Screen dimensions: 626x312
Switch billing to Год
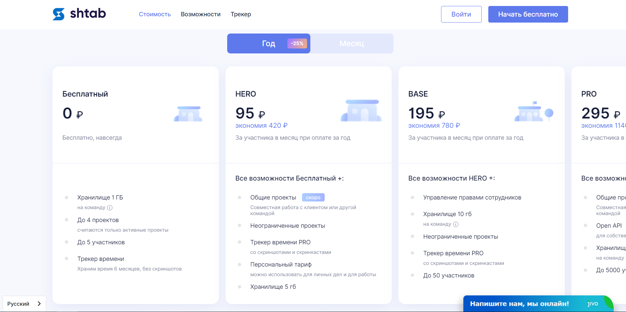(268, 43)
